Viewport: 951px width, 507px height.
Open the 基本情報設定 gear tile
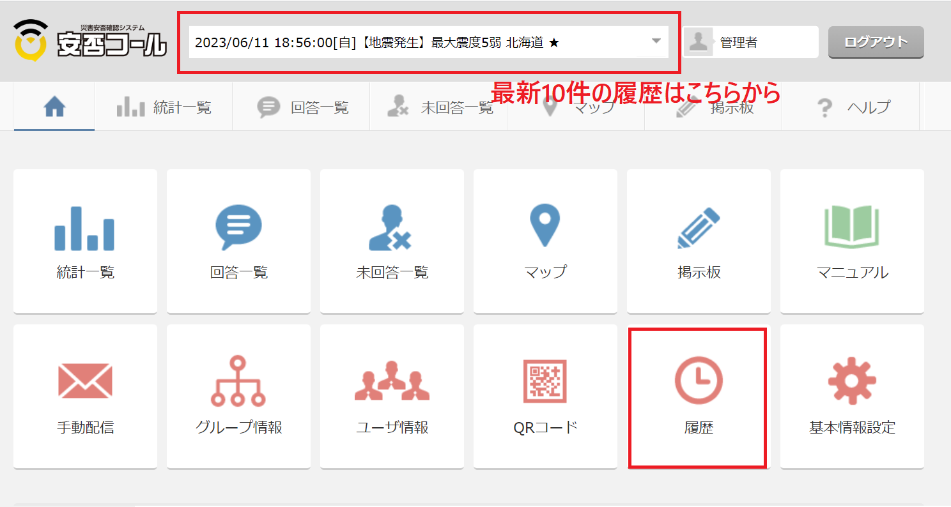coord(852,397)
